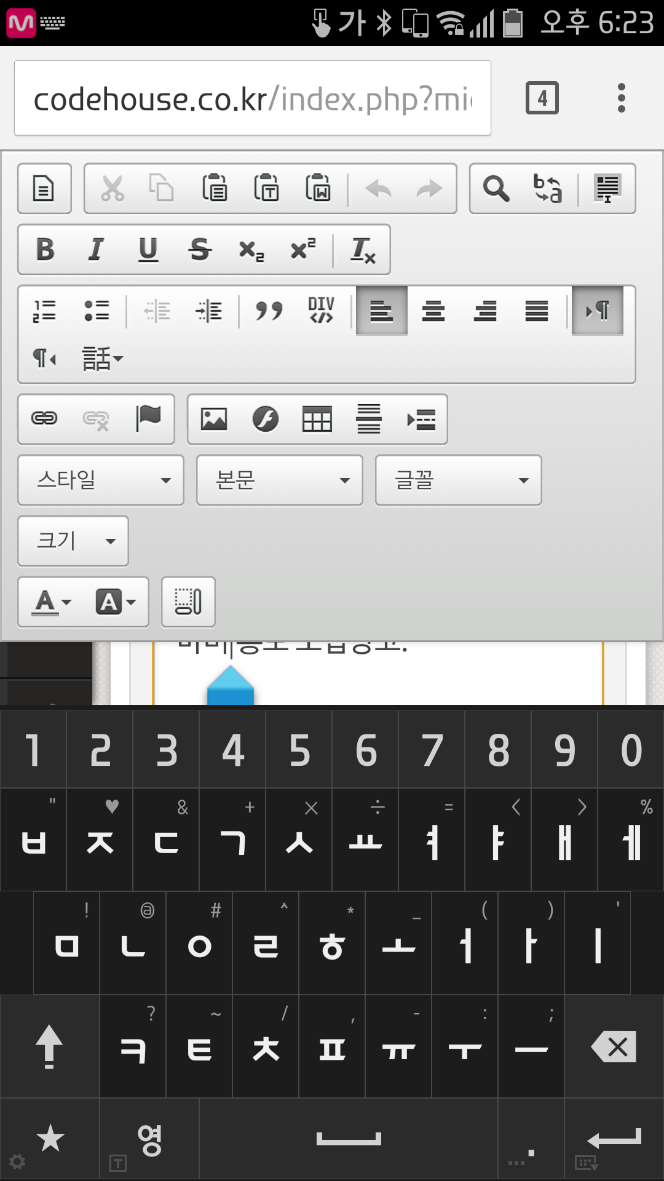Insert a table into the editor
The height and width of the screenshot is (1181, 664).
(x=317, y=420)
